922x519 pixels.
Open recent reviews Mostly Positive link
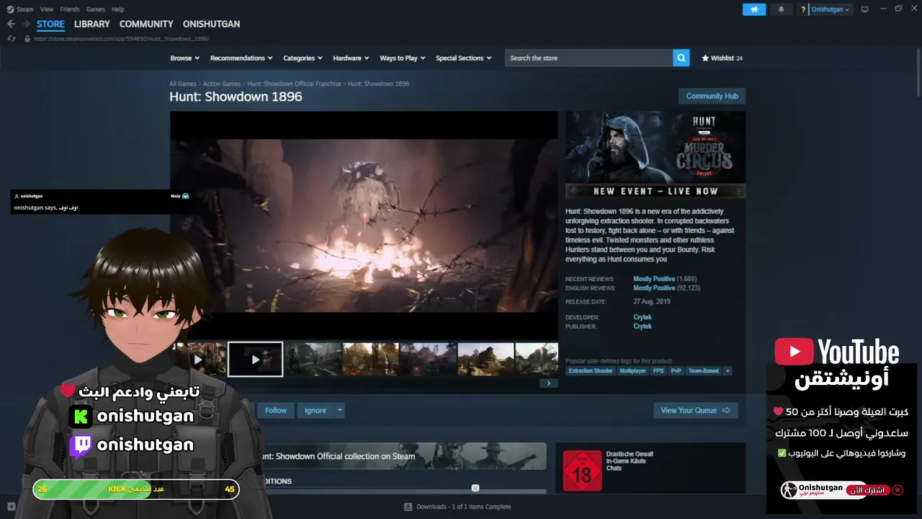pyautogui.click(x=654, y=279)
